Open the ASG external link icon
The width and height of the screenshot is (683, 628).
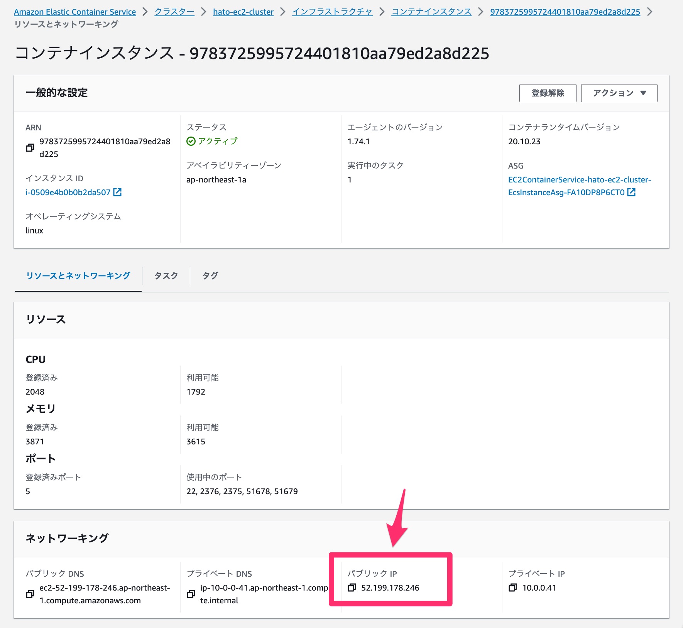tap(632, 192)
